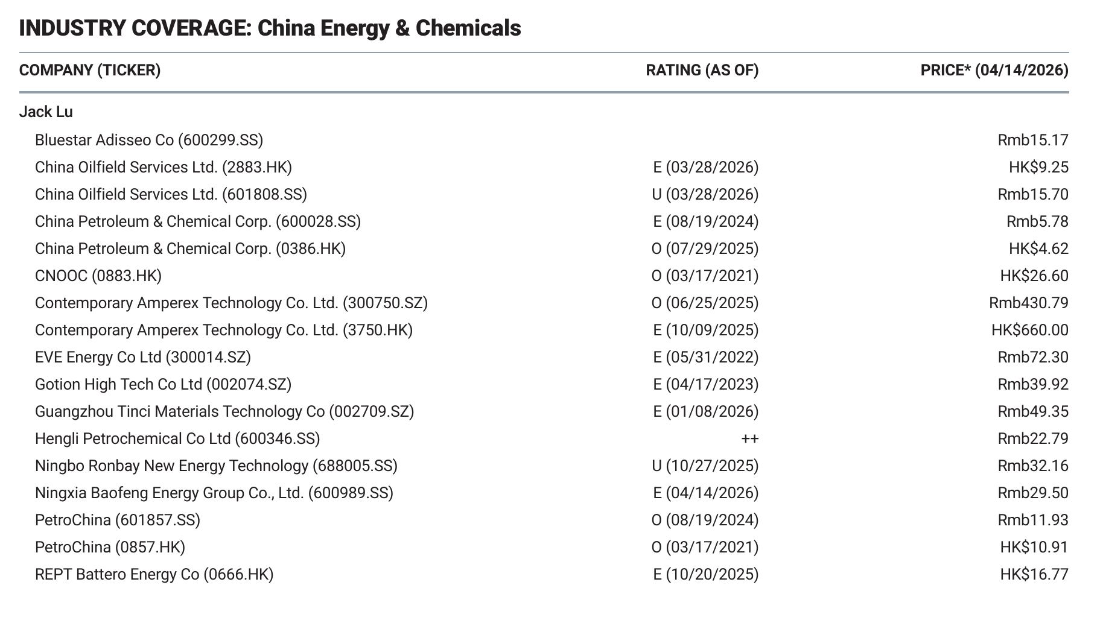Select Ningbo Ronbay New Energy Technology
1103x620 pixels.
click(216, 466)
